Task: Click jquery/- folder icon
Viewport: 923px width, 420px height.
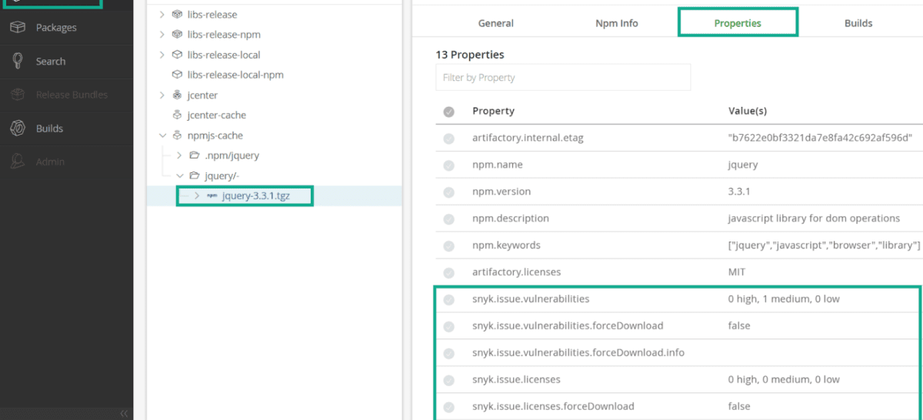Action: [195, 175]
